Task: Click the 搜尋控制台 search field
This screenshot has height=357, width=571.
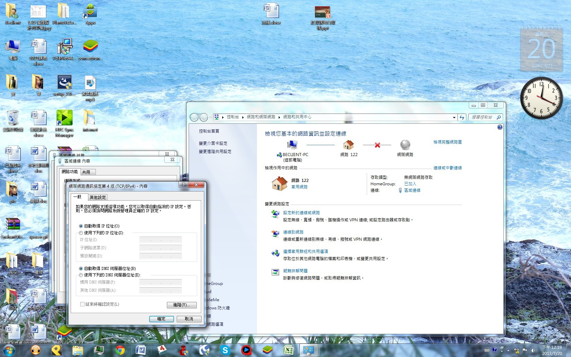Action: (483, 117)
